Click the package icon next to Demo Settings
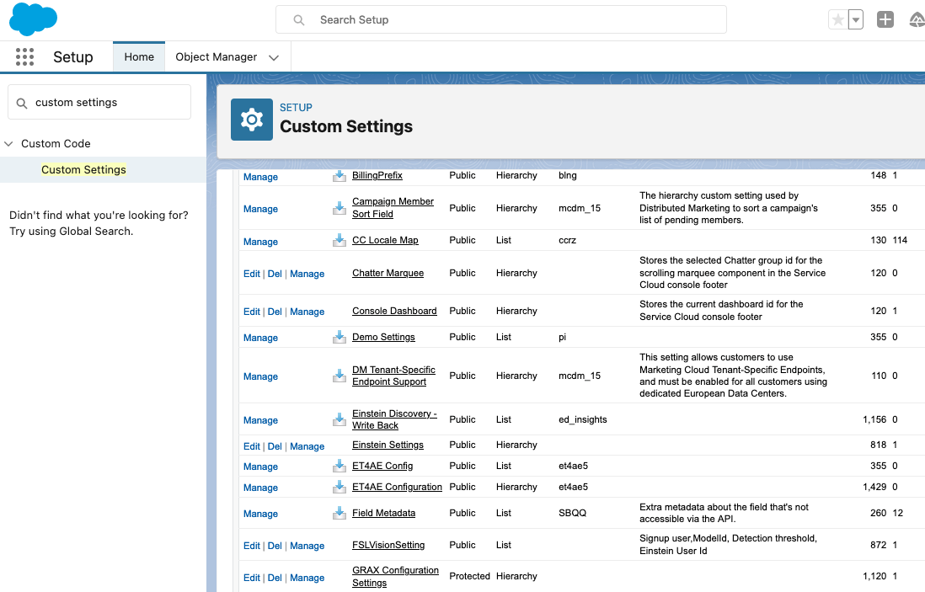Viewport: 925px width, 592px height. (340, 337)
